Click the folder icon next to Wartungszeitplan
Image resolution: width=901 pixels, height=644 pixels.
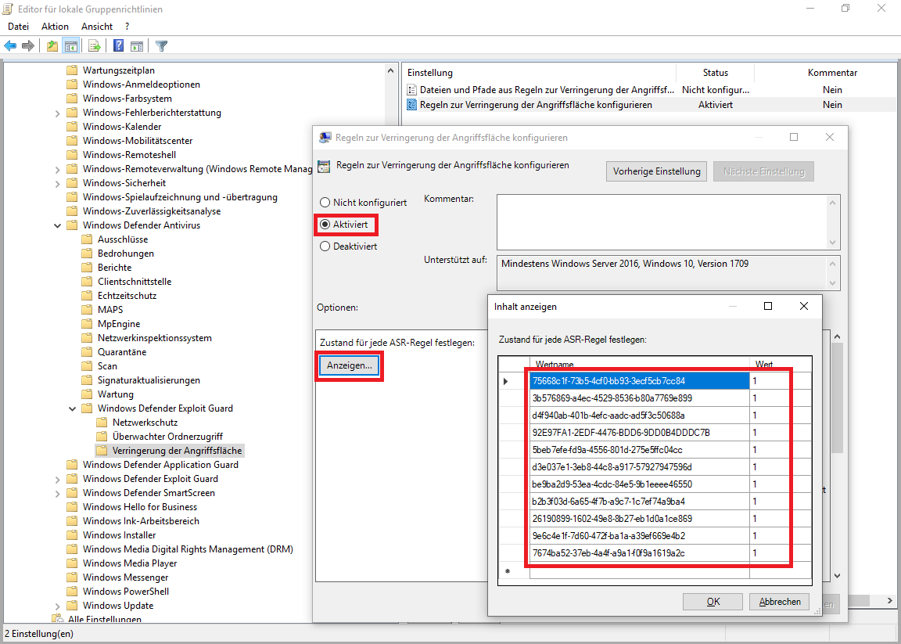coord(72,70)
